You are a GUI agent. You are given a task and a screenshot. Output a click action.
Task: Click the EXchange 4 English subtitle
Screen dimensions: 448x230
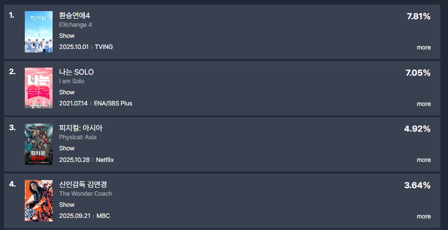click(75, 25)
